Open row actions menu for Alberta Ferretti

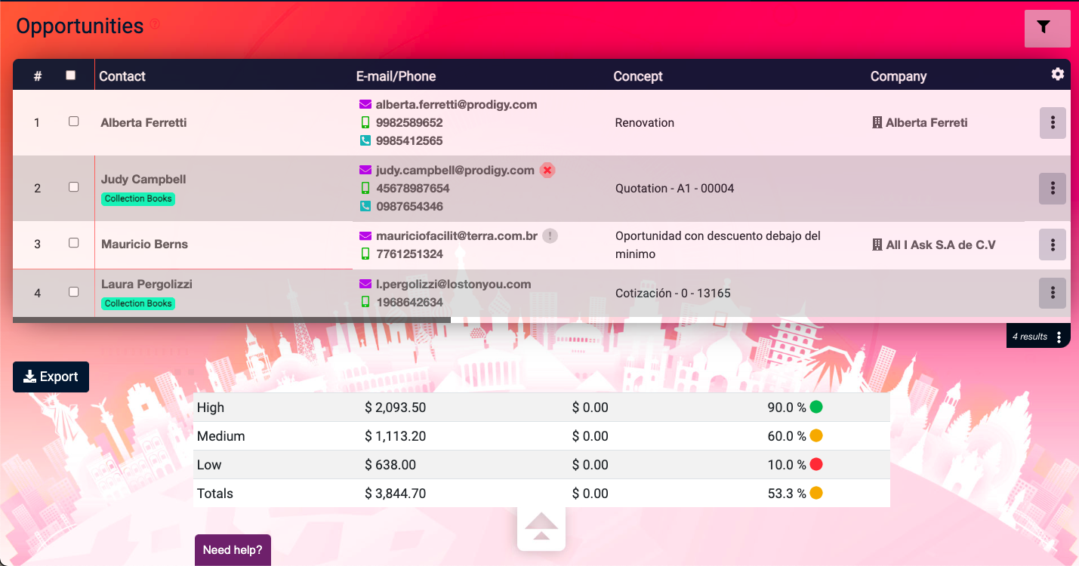coord(1053,123)
